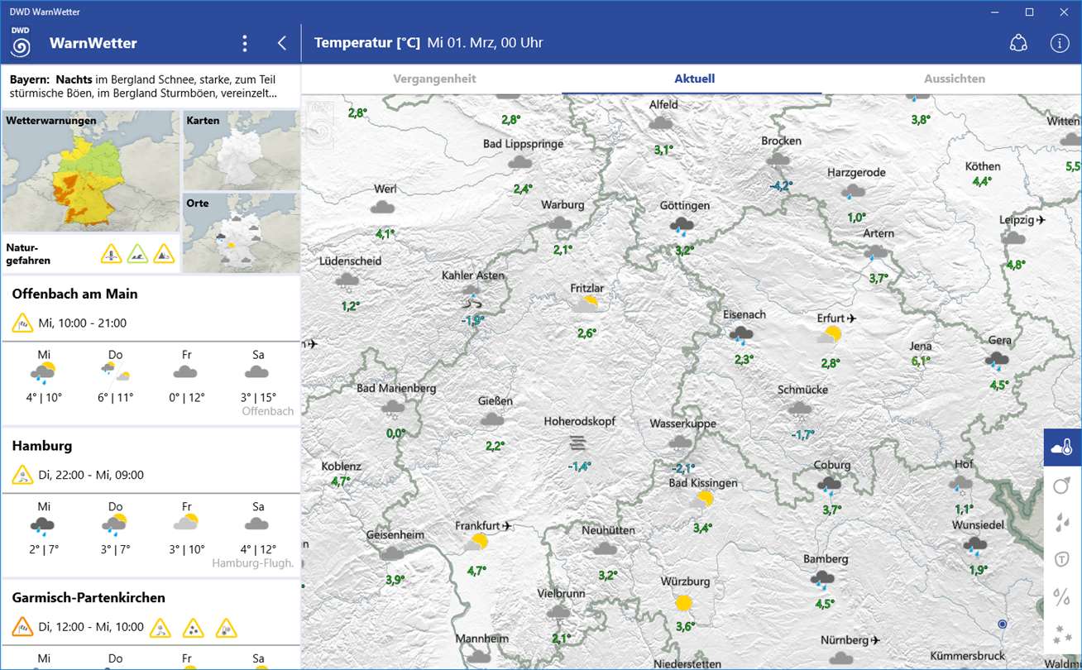Click the Offenbach station label

point(267,411)
